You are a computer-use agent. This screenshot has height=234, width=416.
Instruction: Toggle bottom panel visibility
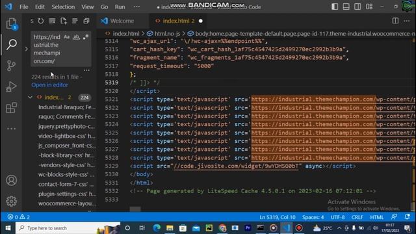click(x=346, y=6)
